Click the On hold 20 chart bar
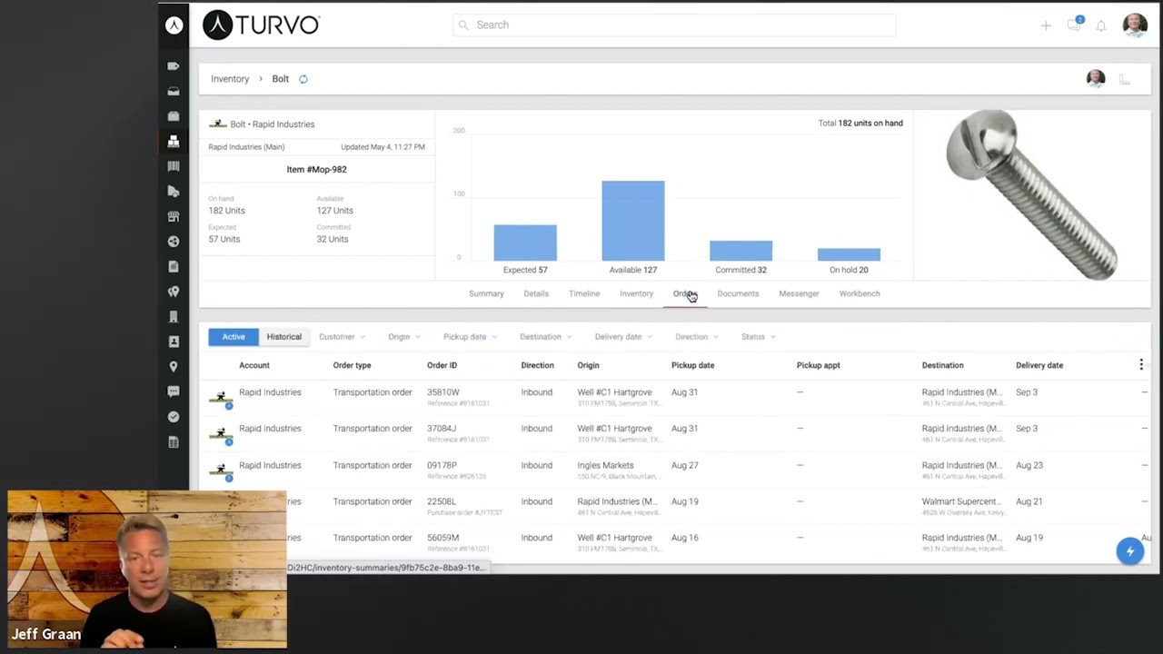 point(849,255)
